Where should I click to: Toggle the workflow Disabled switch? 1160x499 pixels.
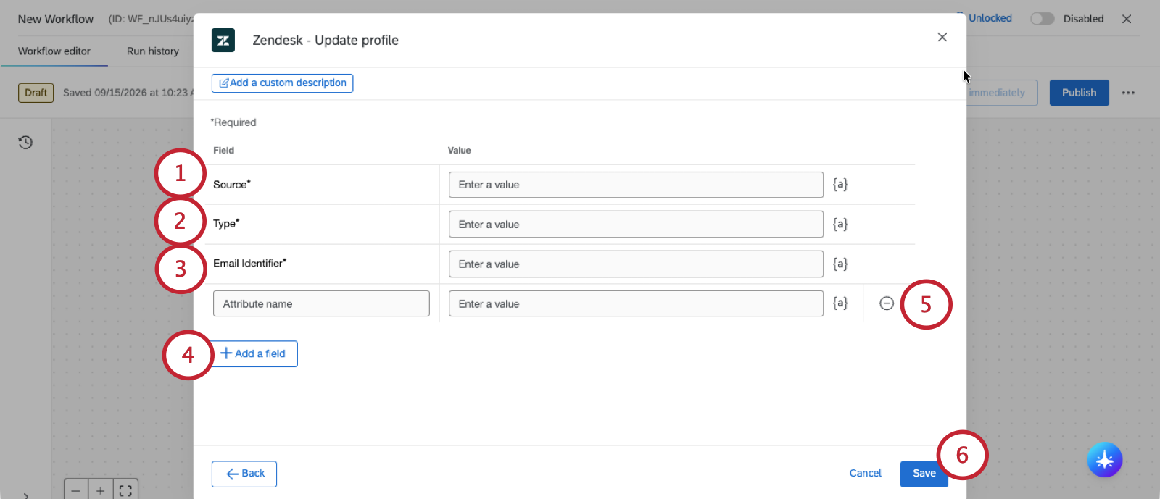(x=1043, y=19)
